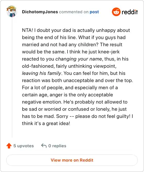
Task: Click the Reddit alien logo icon
Action: (116, 12)
